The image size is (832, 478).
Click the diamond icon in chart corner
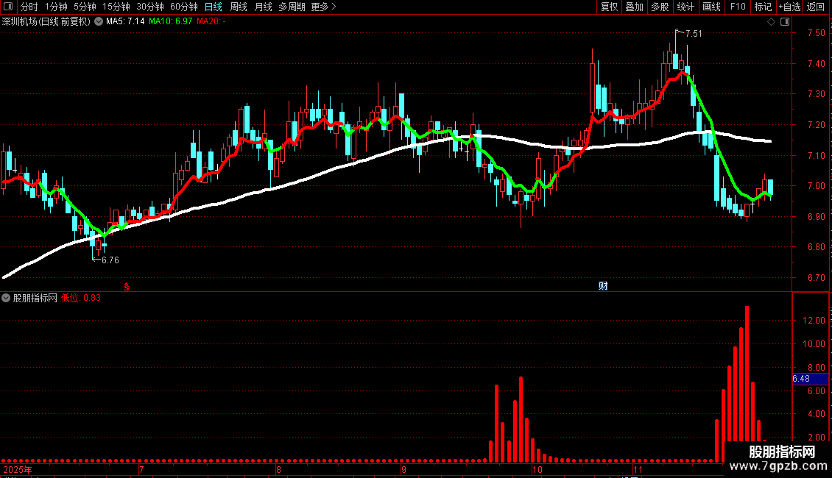[771, 21]
